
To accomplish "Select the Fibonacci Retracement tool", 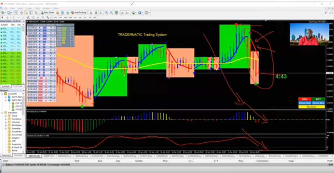I will [33, 17].
